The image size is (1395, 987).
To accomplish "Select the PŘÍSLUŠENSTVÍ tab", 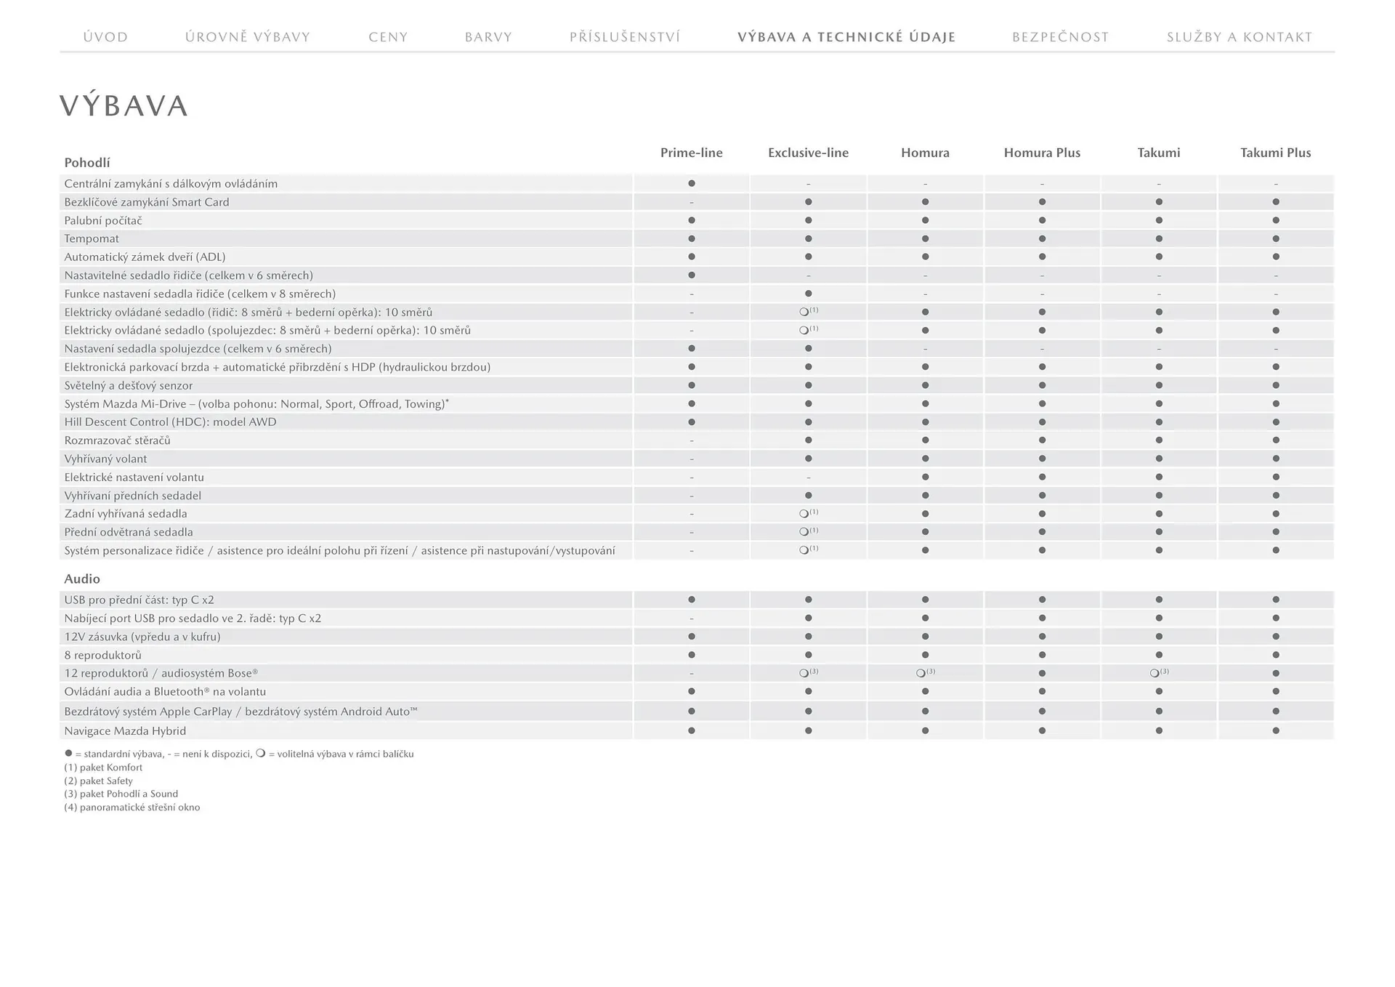I will (x=625, y=37).
